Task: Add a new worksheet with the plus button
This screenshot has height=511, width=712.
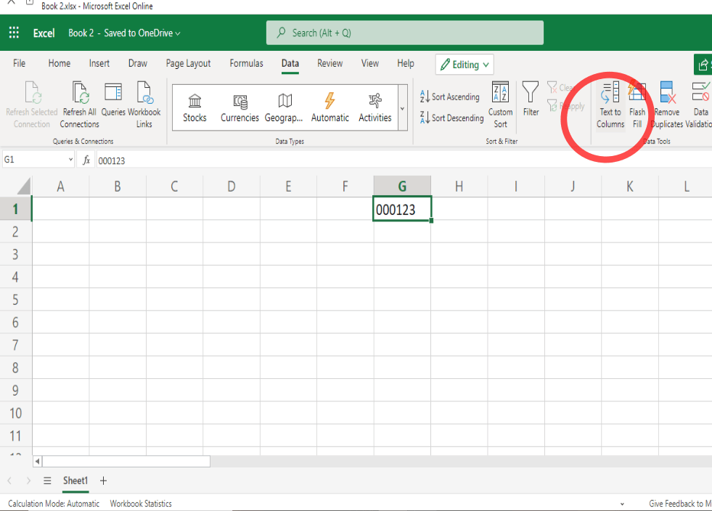Action: pos(103,481)
